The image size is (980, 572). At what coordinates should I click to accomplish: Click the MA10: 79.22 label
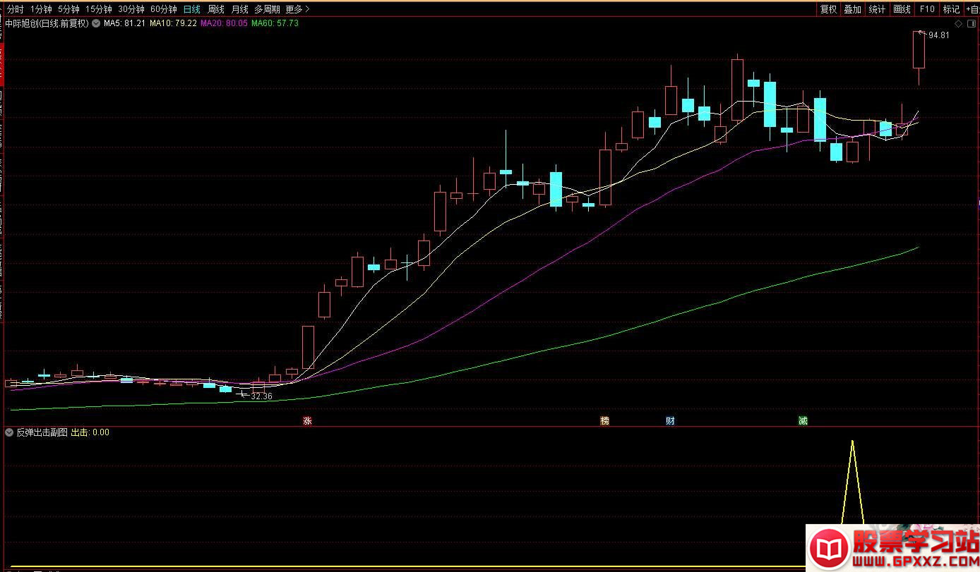[173, 23]
